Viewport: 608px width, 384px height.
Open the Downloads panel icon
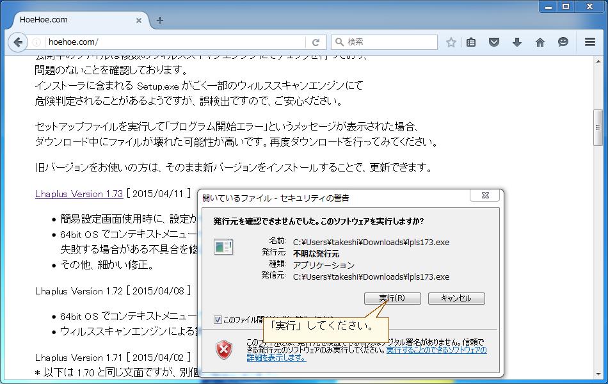516,42
